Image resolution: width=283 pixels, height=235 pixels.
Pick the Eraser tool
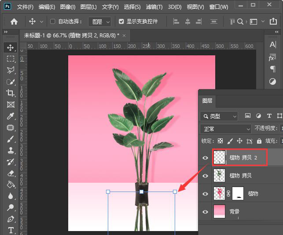[x=11, y=173]
